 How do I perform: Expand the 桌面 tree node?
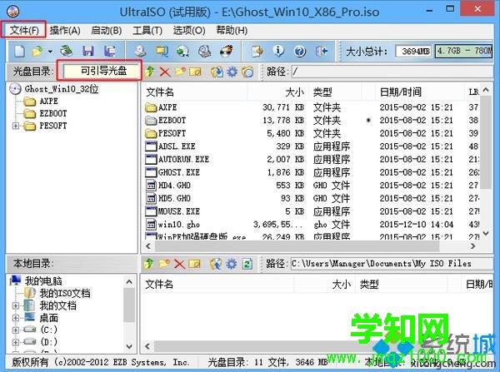[x=15, y=318]
